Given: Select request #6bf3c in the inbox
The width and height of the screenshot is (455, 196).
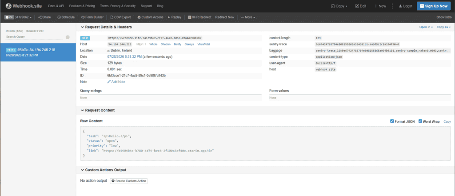Looking at the screenshot, I should pyautogui.click(x=38, y=52).
